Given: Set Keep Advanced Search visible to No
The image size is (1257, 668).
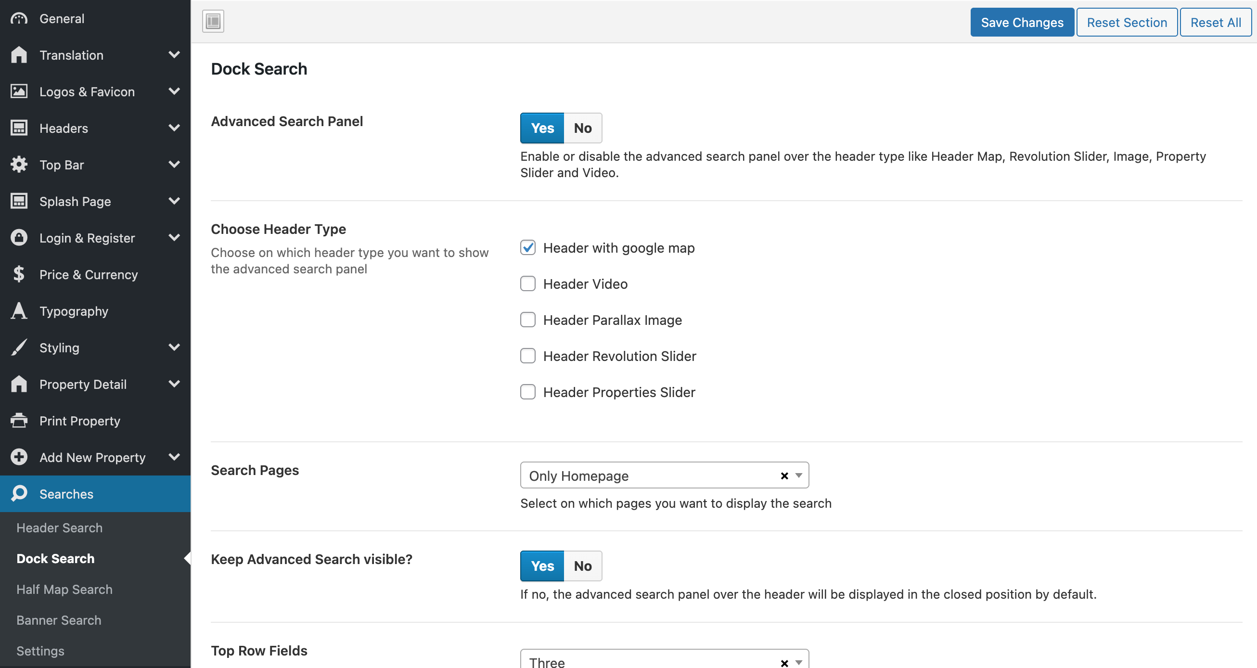Looking at the screenshot, I should (x=582, y=566).
